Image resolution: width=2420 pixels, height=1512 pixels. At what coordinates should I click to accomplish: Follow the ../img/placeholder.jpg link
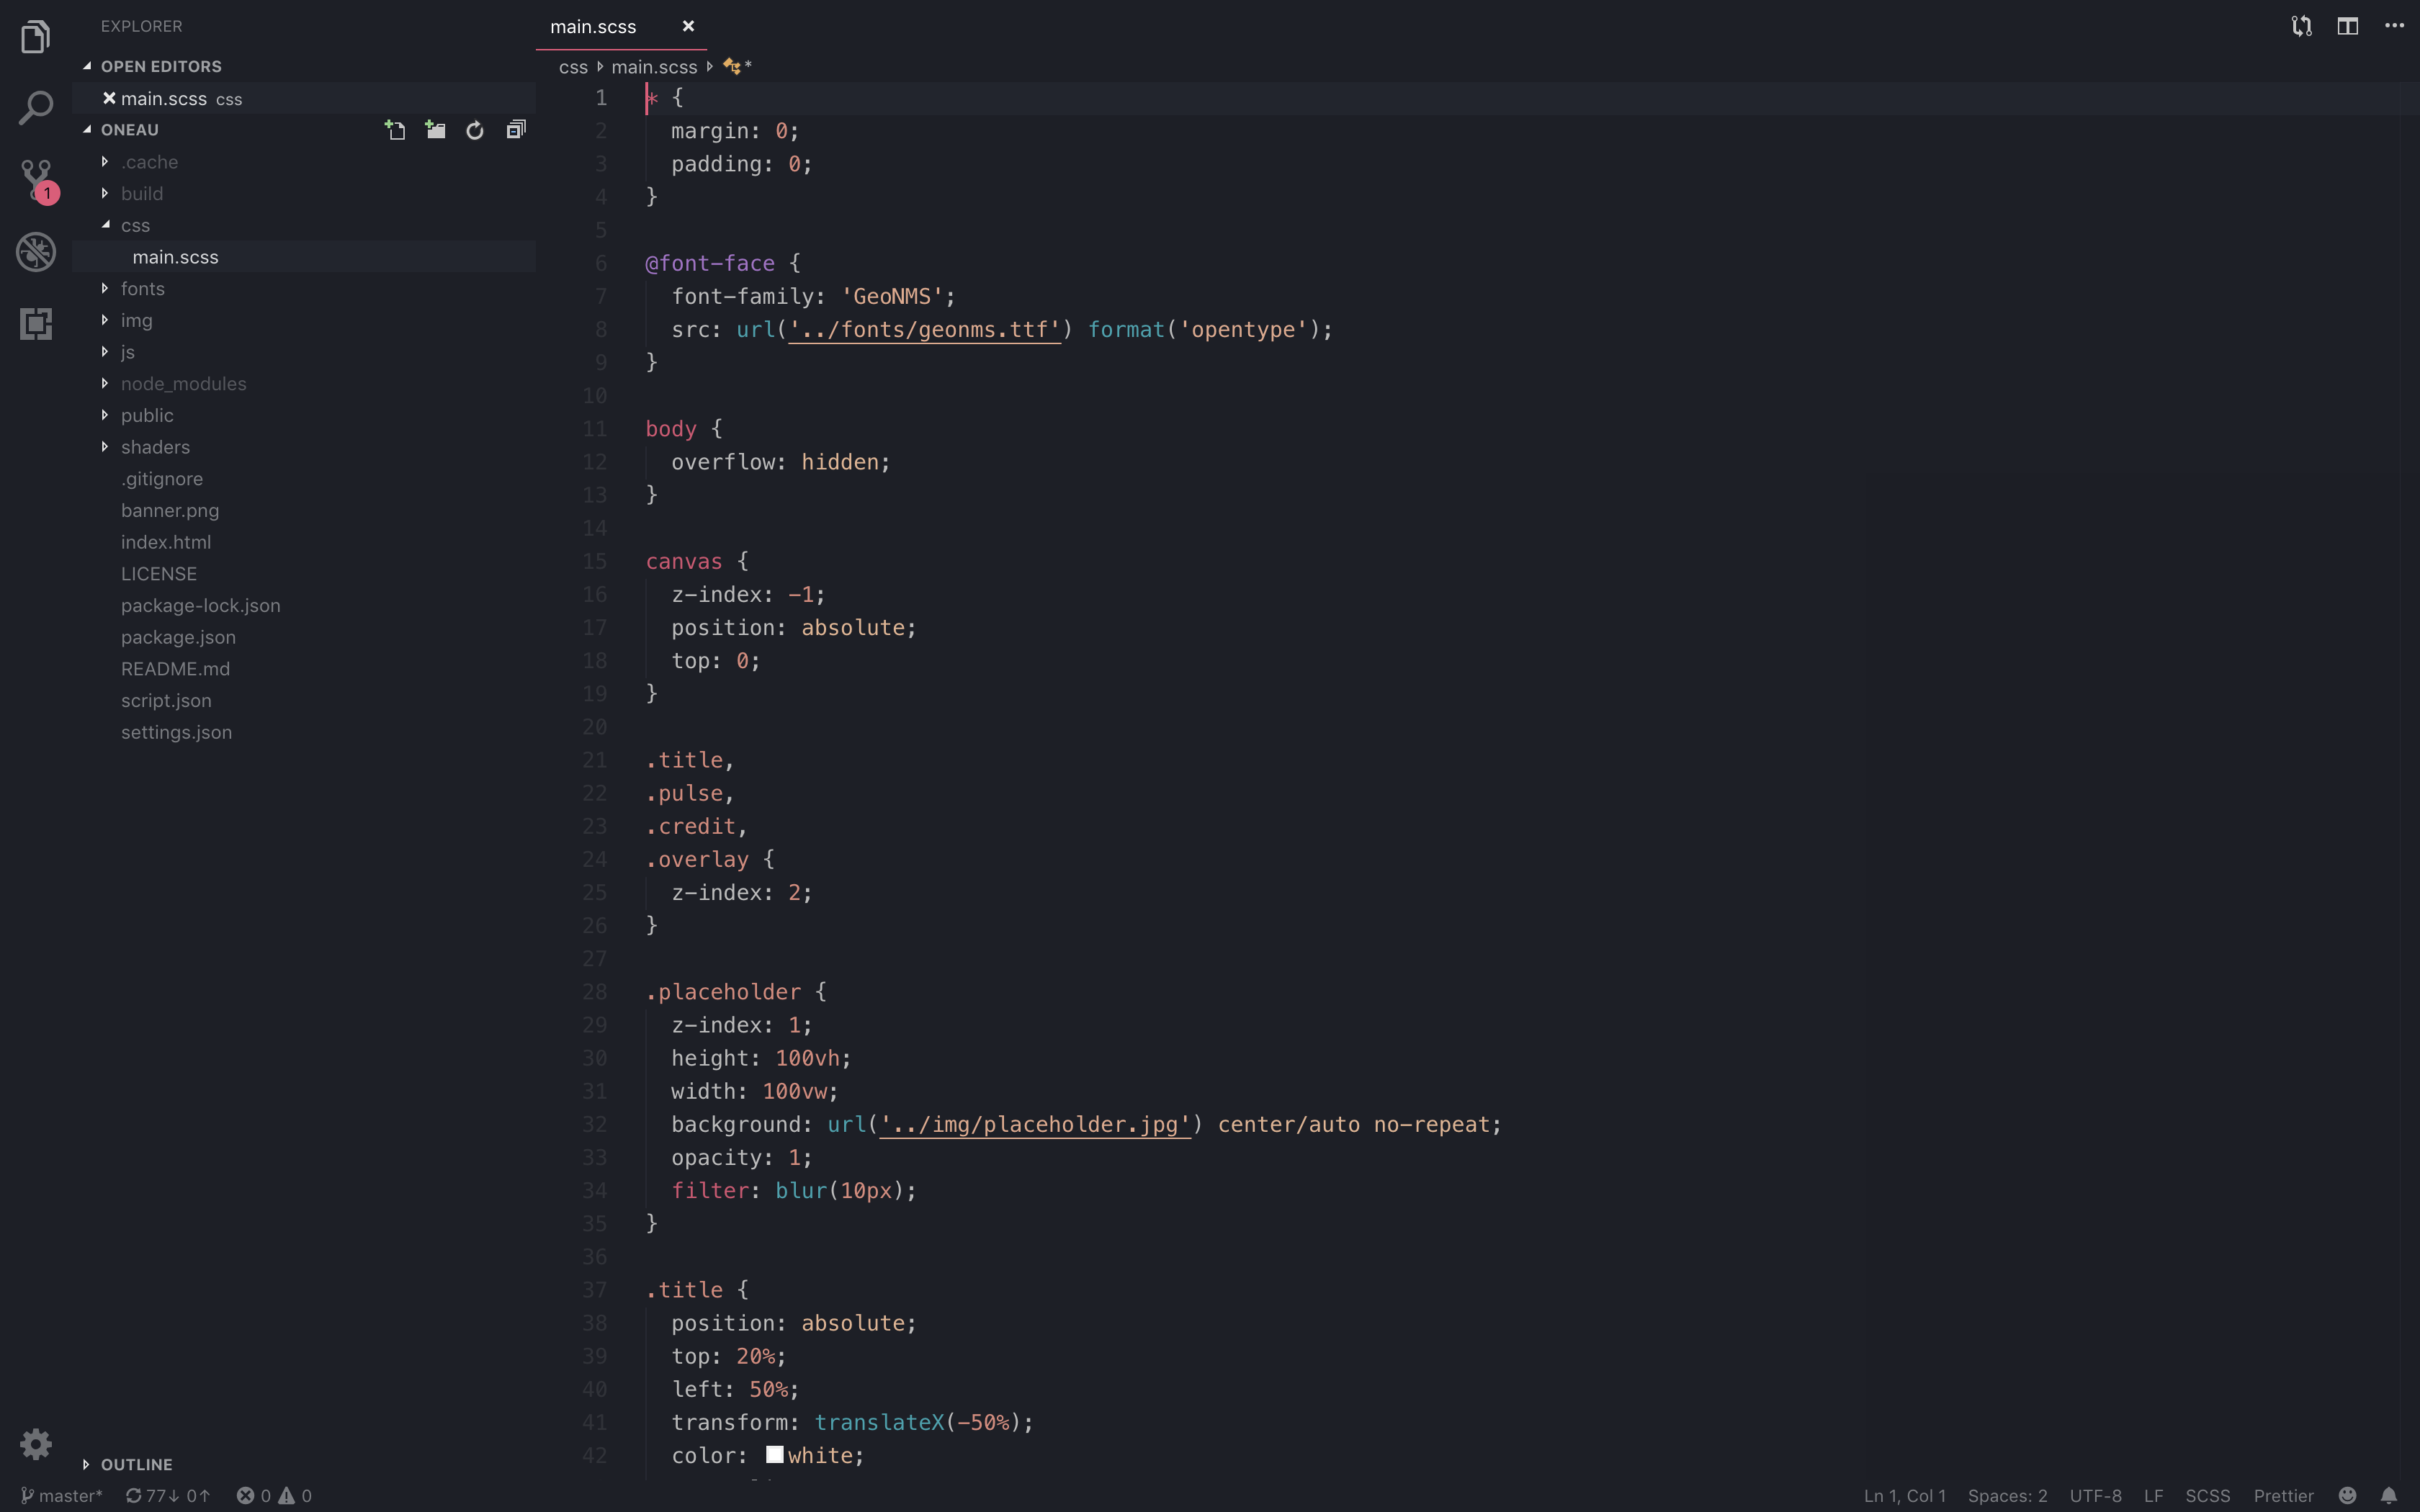click(1035, 1125)
